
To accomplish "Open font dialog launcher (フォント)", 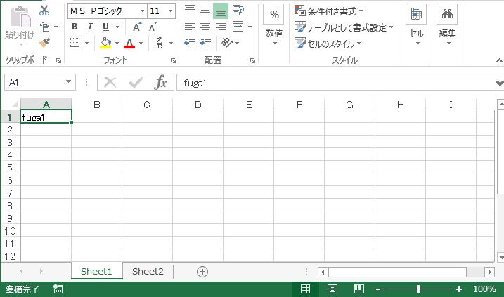I will pyautogui.click(x=173, y=60).
